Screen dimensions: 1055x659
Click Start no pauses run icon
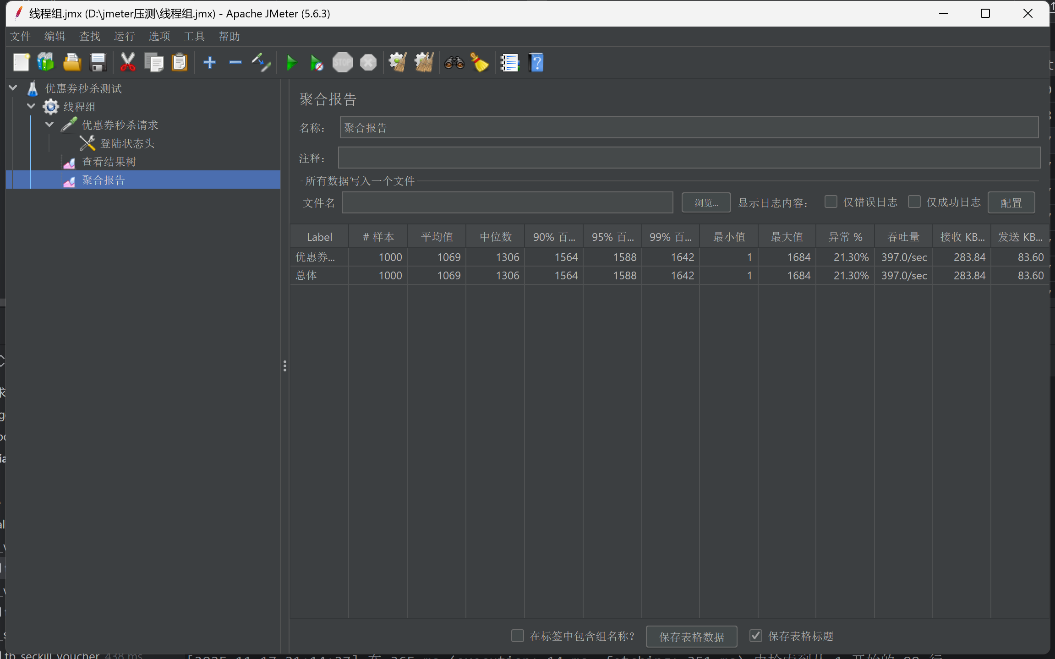click(x=317, y=63)
